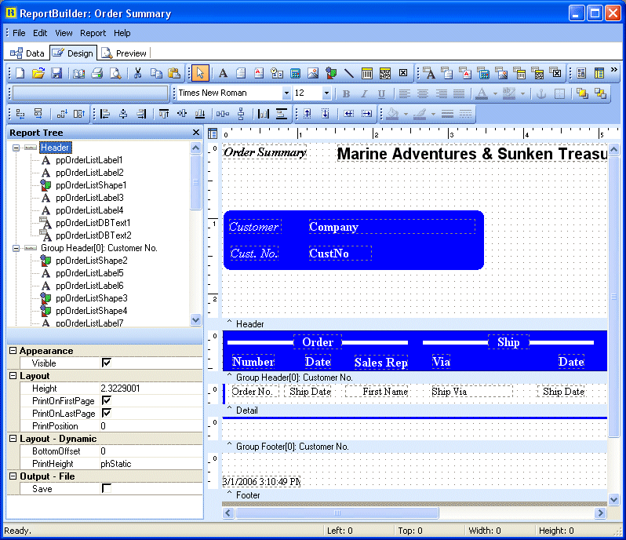Toggle the PrintOnLastPage checkbox
The width and height of the screenshot is (626, 540).
[106, 413]
